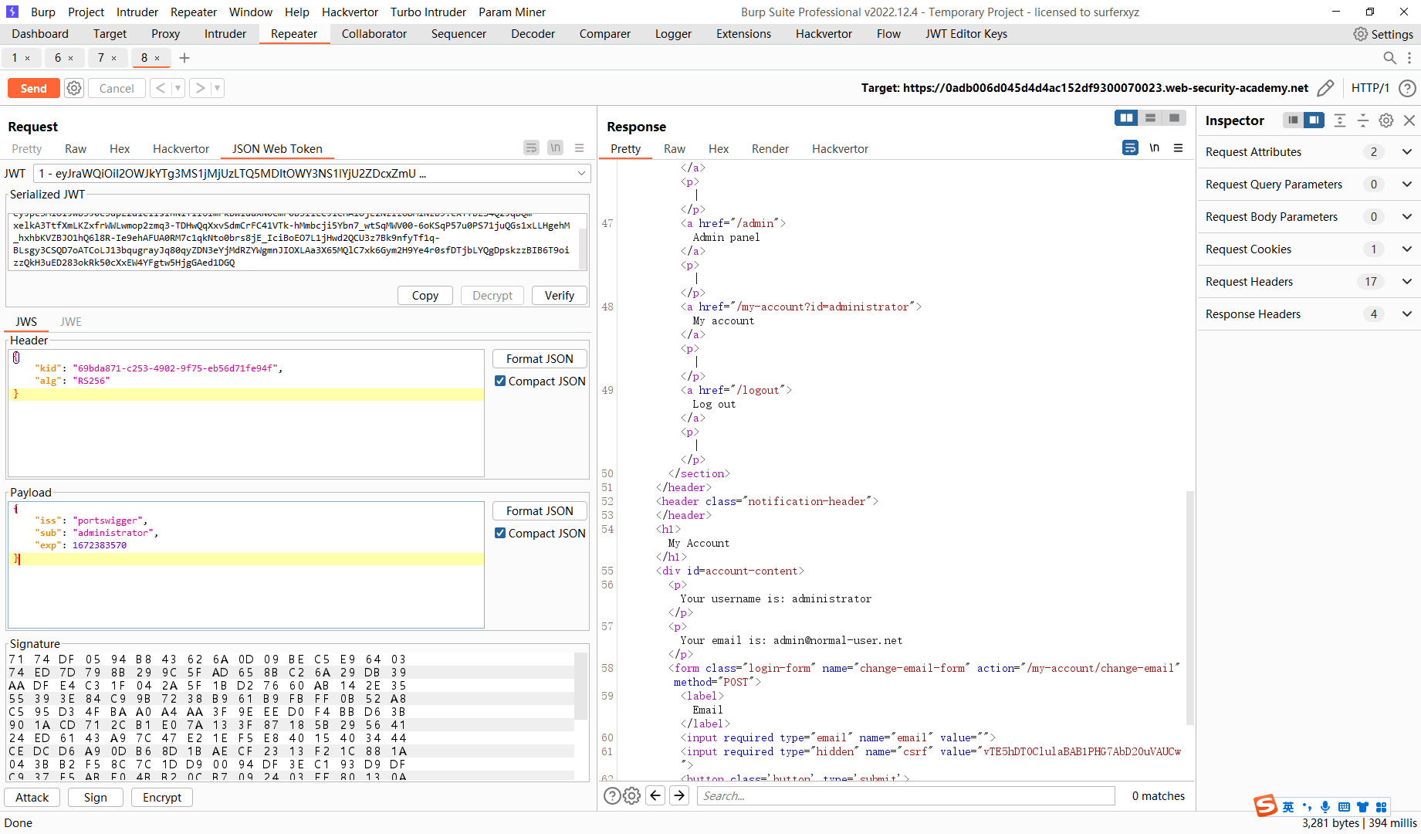Viewport: 1421px width, 834px height.
Task: Uncheck Compact JSON for Header
Action: coord(500,381)
